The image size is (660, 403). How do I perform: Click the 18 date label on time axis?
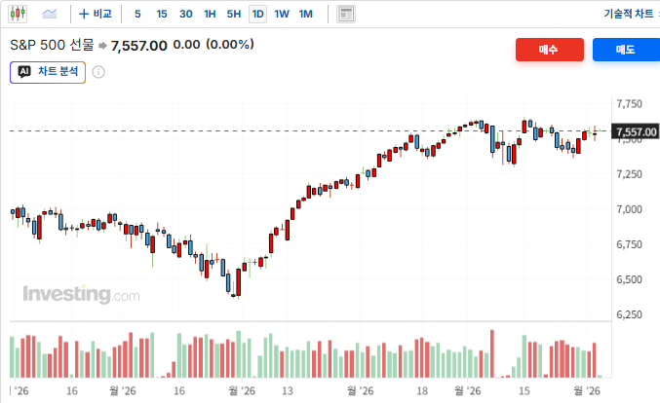[422, 391]
